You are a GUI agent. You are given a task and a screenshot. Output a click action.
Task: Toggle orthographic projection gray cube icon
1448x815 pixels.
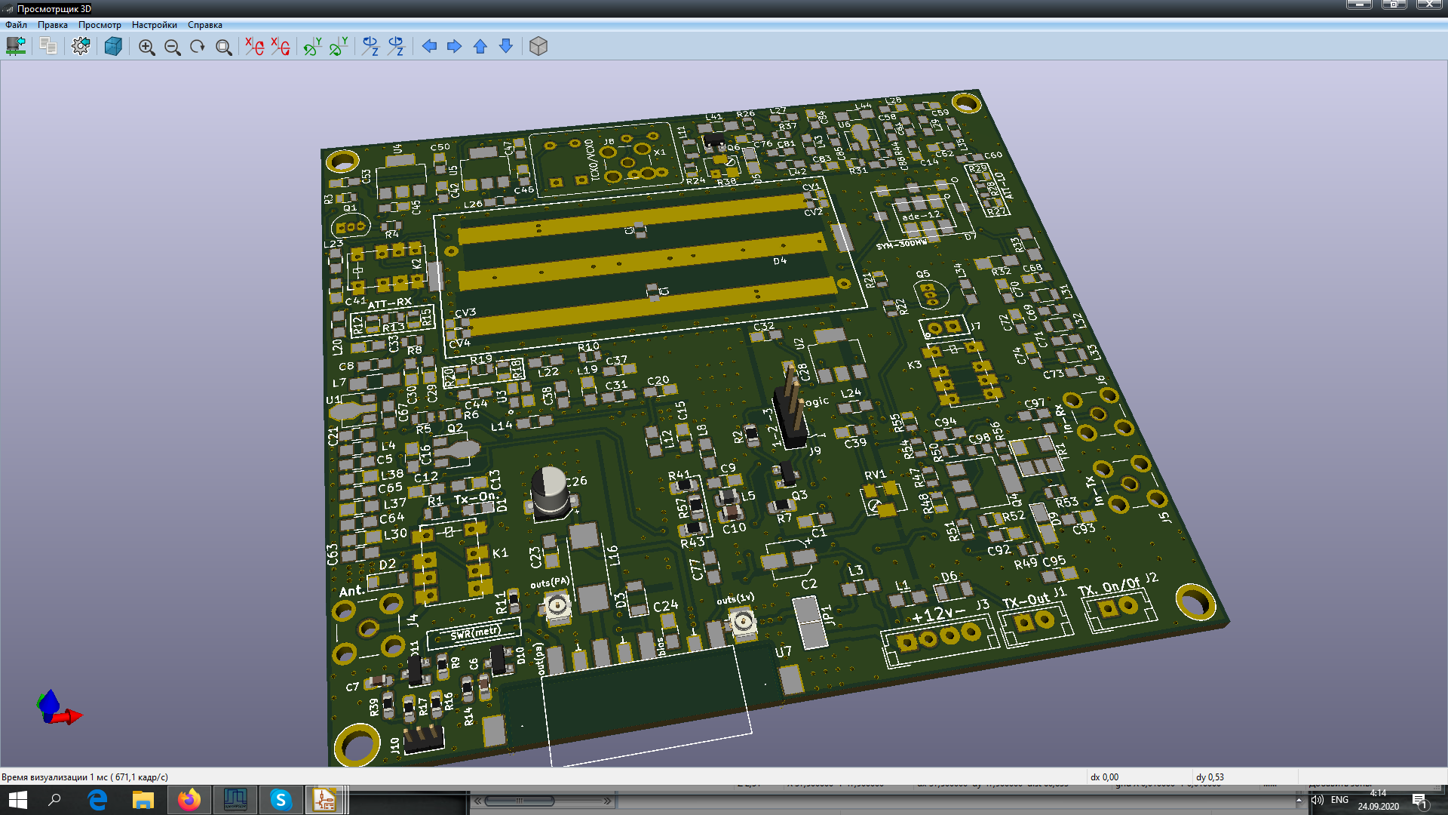pyautogui.click(x=538, y=47)
